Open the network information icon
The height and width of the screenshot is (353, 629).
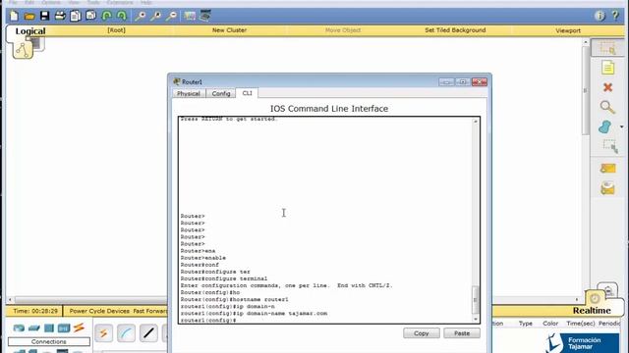(600, 16)
